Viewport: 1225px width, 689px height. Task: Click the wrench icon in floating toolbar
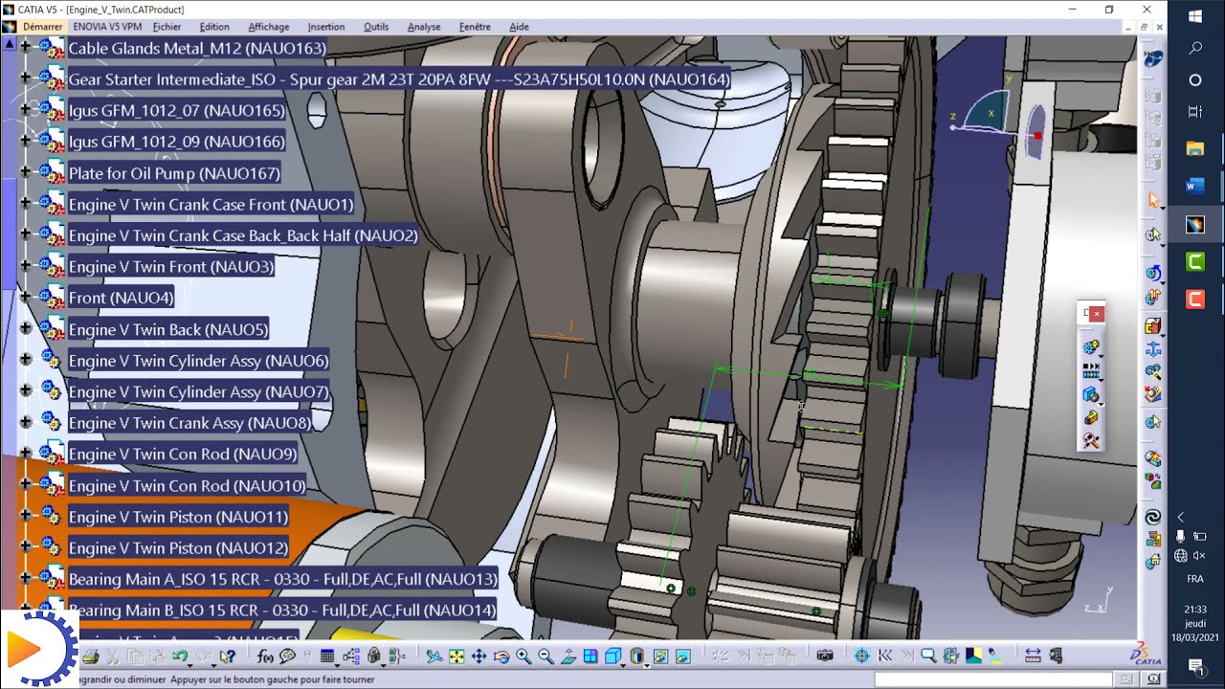click(x=1091, y=441)
